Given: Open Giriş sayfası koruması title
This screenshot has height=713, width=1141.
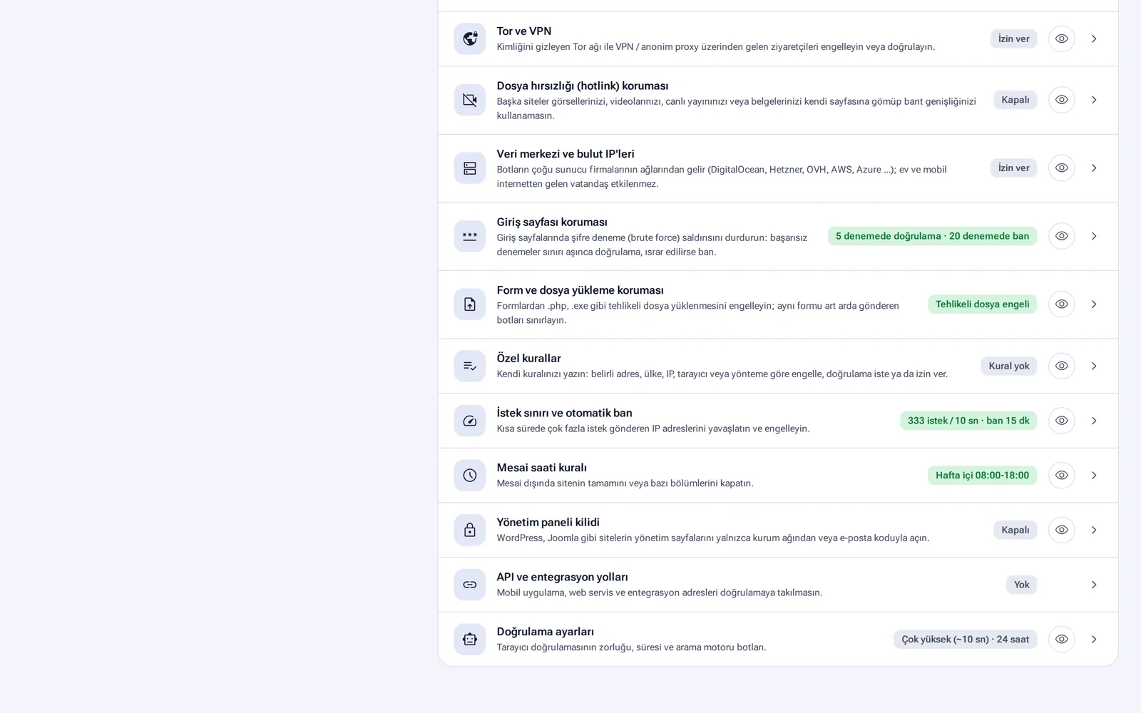Looking at the screenshot, I should click(x=552, y=222).
